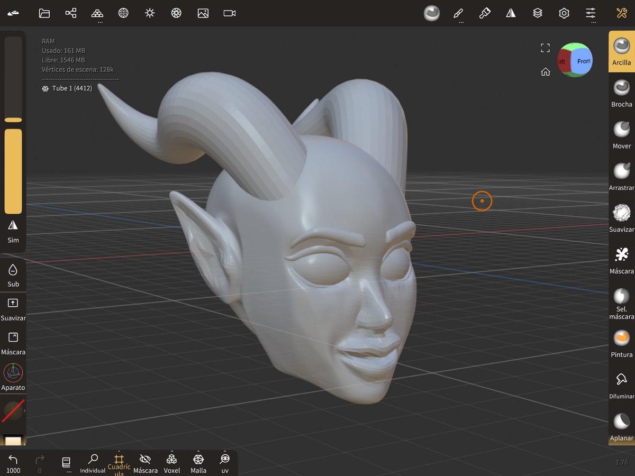Screen dimensions: 635x476
Task: Adjust the radius slider at top left
Action: 13,79
